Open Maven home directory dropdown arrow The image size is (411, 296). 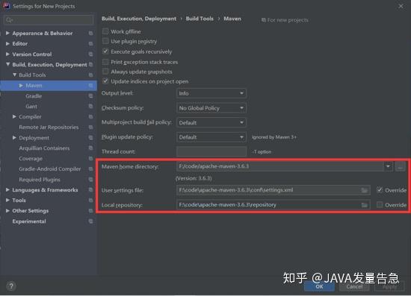[388, 166]
